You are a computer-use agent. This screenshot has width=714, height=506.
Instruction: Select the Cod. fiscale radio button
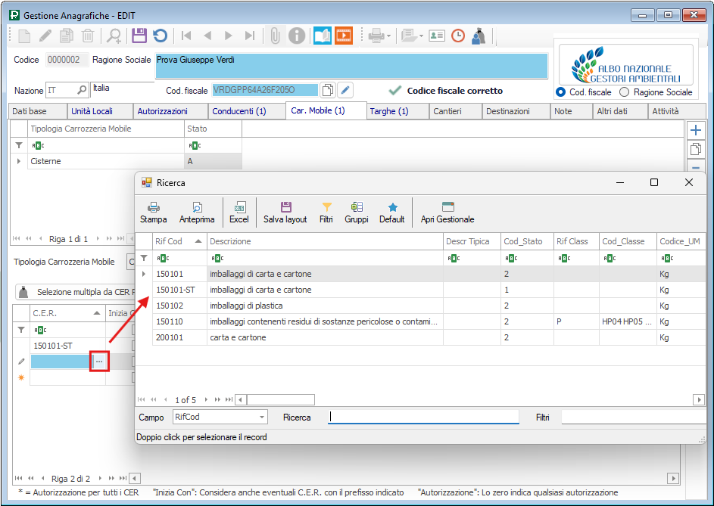pyautogui.click(x=561, y=92)
